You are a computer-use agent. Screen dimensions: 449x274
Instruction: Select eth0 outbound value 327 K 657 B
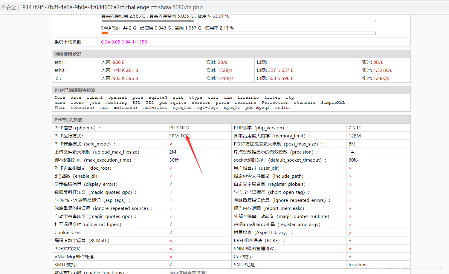point(281,70)
